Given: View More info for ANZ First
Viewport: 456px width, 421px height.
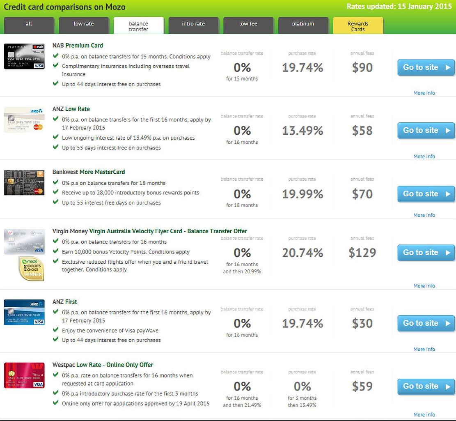Looking at the screenshot, I should pyautogui.click(x=424, y=349).
